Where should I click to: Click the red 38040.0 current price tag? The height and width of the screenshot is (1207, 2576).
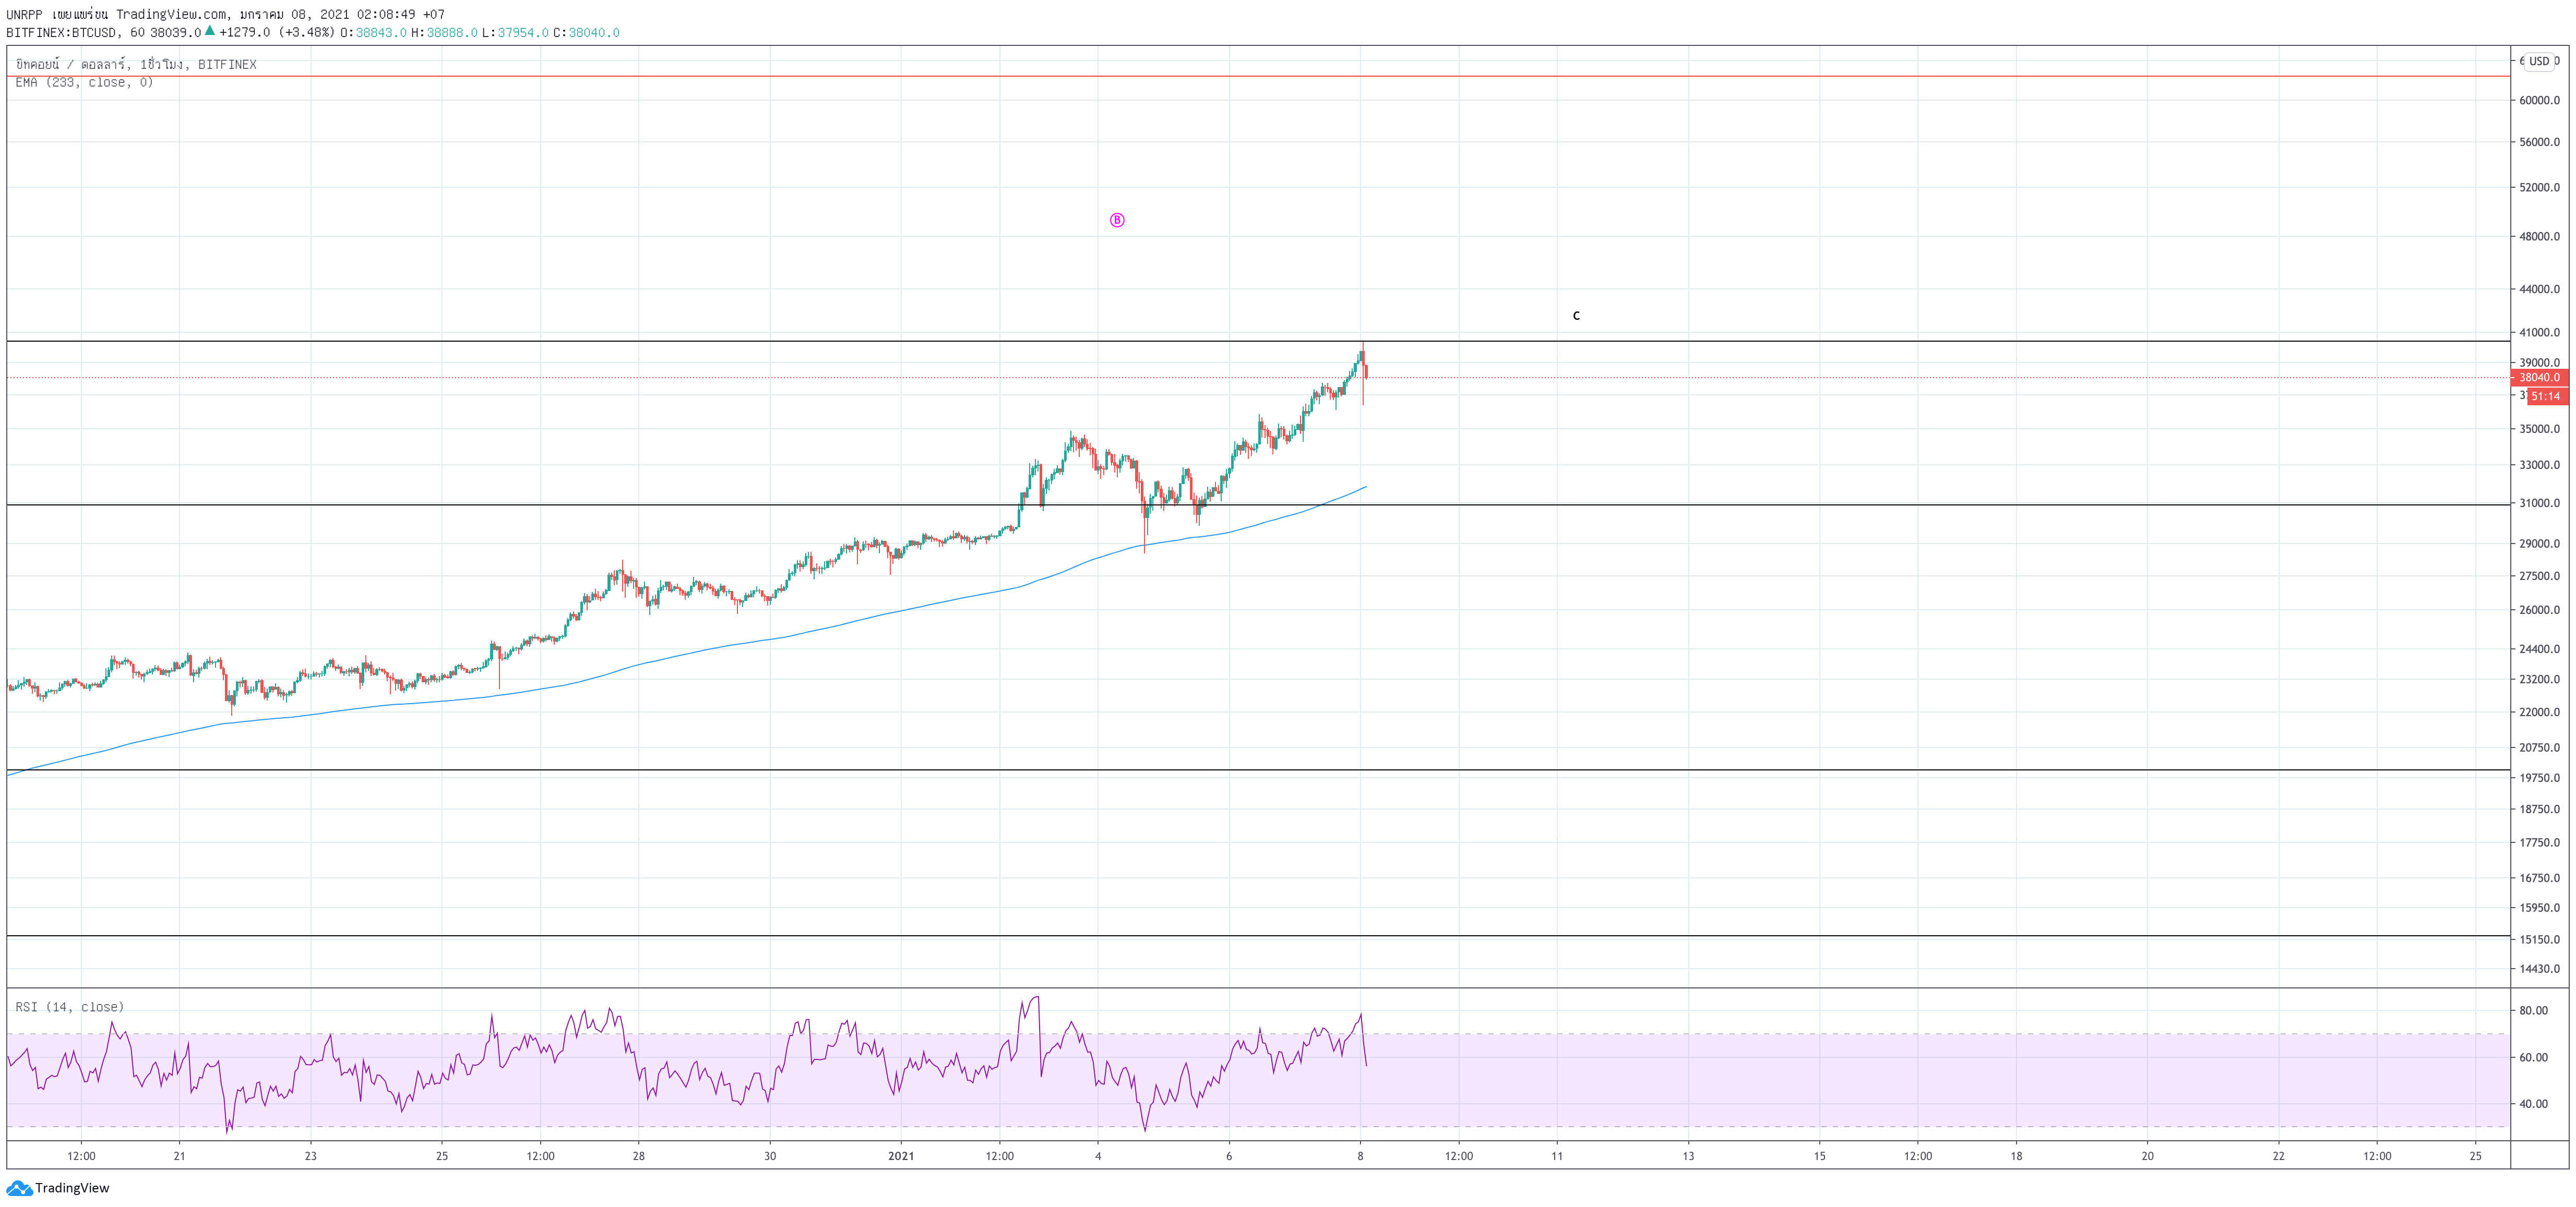[x=2539, y=378]
